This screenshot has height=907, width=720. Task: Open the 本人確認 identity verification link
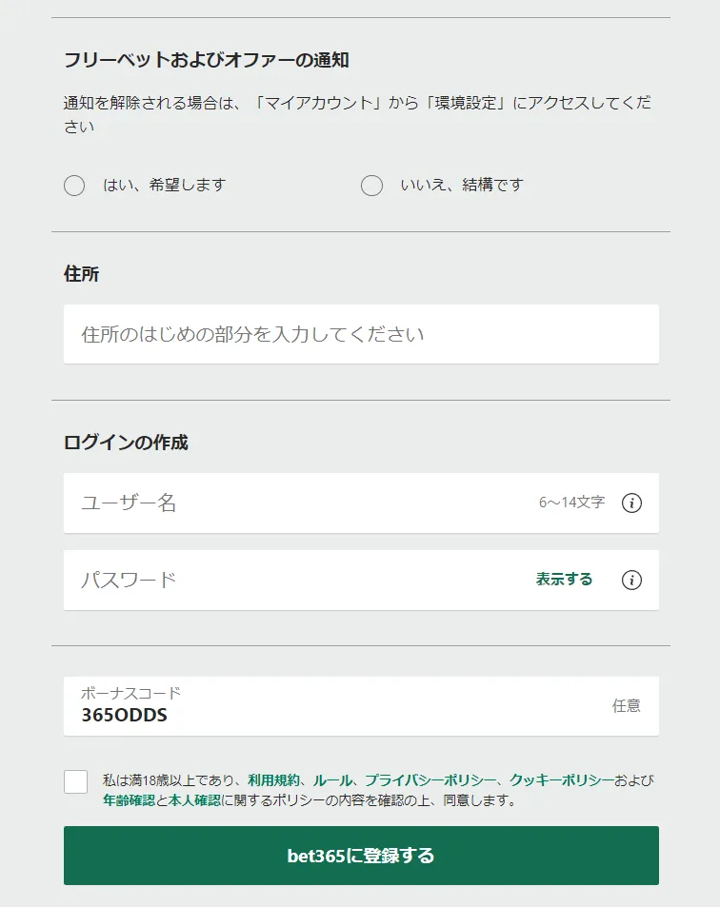coord(194,800)
